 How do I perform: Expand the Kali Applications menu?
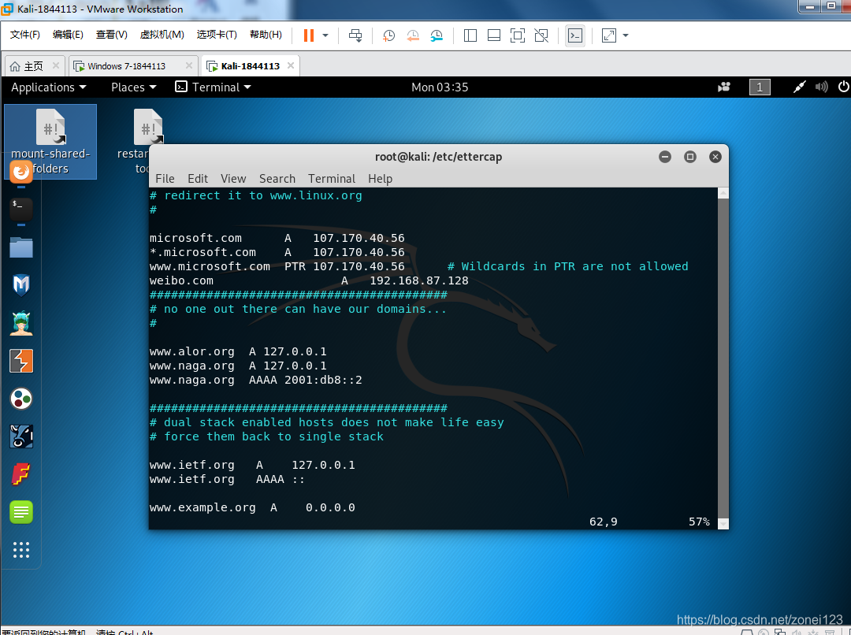point(49,87)
